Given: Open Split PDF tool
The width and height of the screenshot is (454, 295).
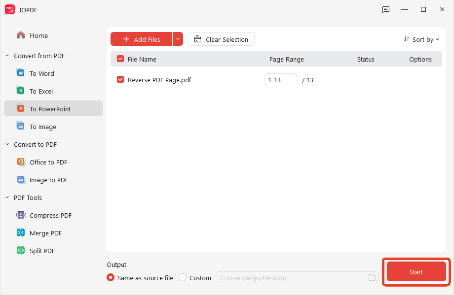Looking at the screenshot, I should [x=53, y=251].
